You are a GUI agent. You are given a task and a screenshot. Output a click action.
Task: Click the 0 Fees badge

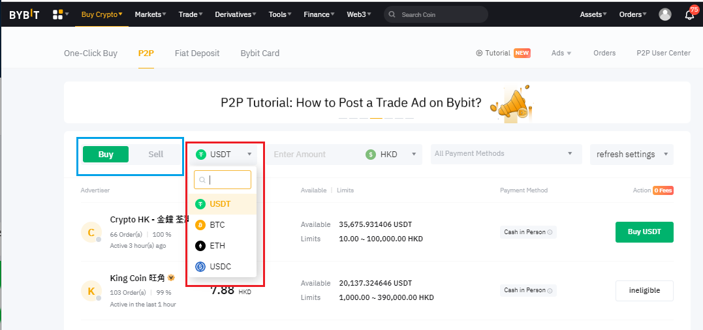pyautogui.click(x=663, y=190)
